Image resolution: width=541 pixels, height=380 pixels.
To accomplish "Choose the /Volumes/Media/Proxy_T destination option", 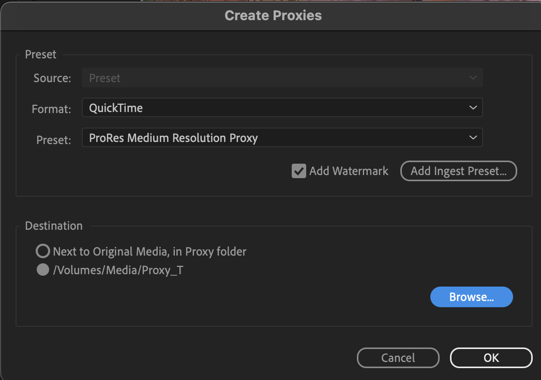I will pyautogui.click(x=42, y=269).
